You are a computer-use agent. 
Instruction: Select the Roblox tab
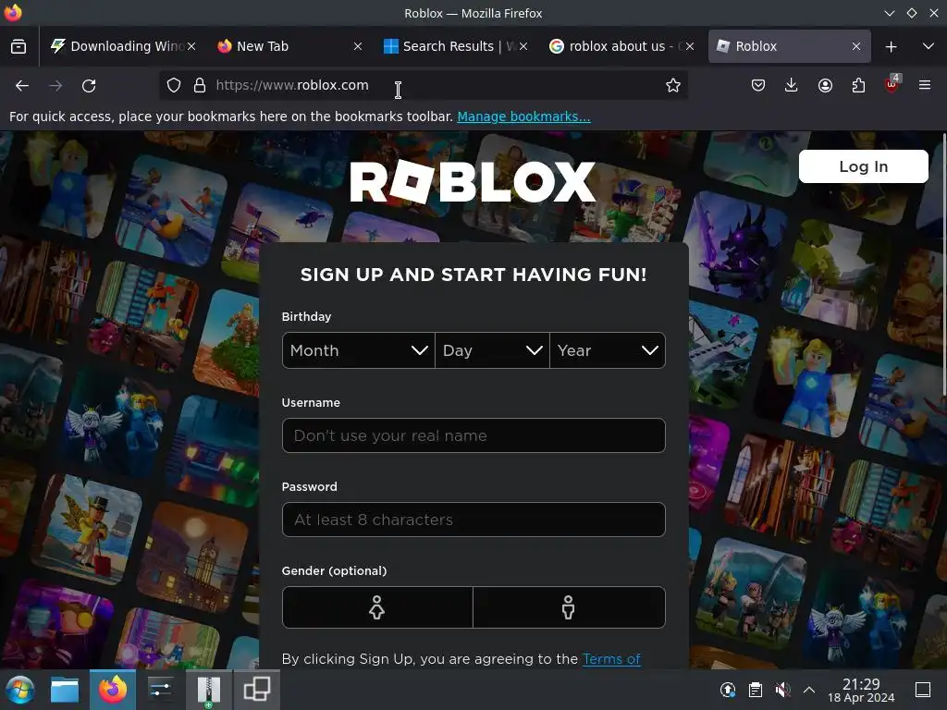point(789,46)
